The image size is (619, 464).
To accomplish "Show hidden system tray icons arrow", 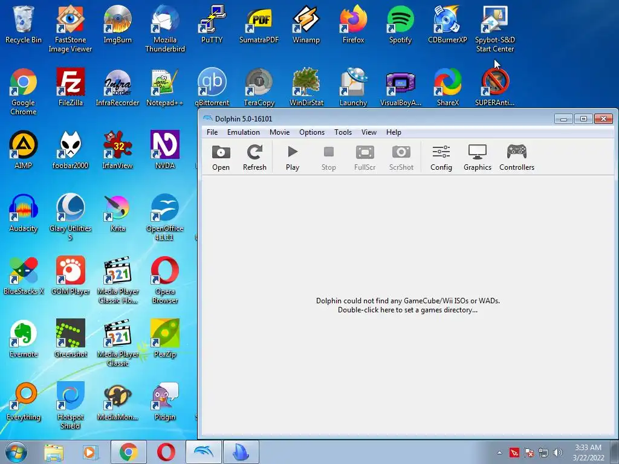I will click(499, 453).
